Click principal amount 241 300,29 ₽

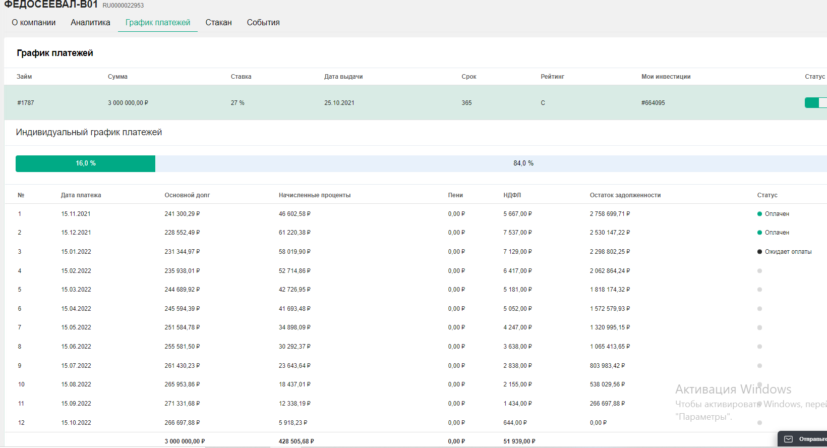(x=182, y=214)
